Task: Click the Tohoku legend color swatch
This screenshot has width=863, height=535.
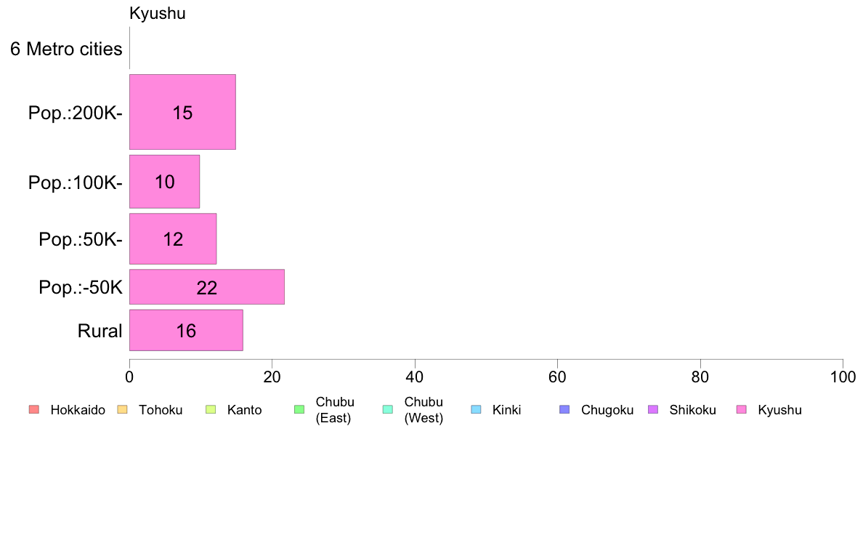Action: tap(122, 409)
